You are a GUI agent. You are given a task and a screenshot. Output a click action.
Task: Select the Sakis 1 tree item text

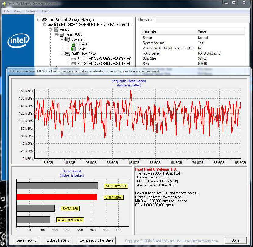(83, 49)
